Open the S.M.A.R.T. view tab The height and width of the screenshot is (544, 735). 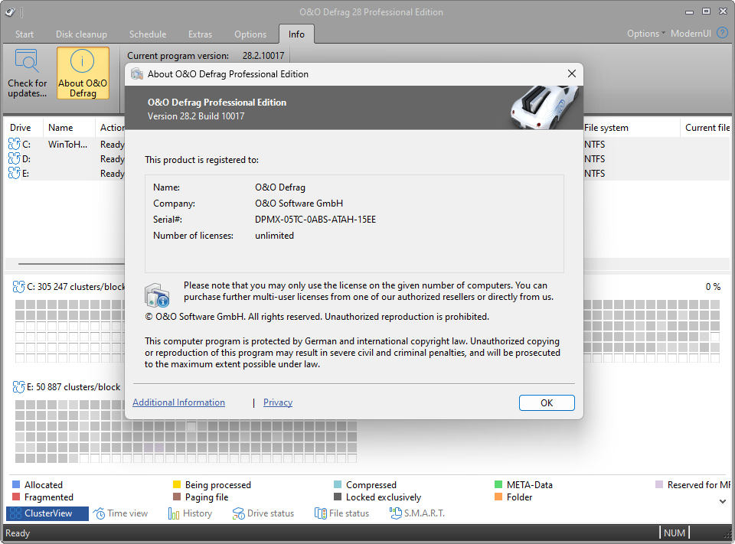click(417, 513)
